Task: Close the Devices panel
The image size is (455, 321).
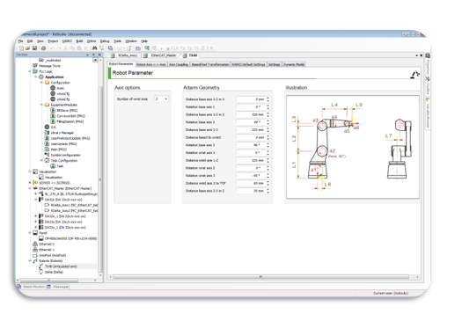Action: click(99, 55)
